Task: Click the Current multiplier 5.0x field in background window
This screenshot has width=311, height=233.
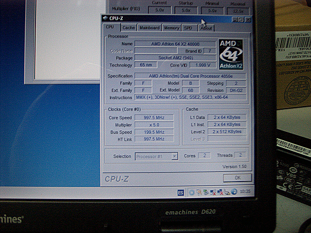Action: tap(159, 10)
